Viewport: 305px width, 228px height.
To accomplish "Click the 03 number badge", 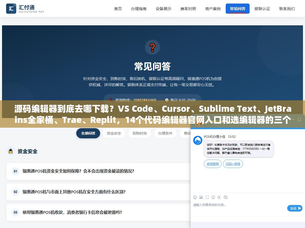I will (16, 212).
